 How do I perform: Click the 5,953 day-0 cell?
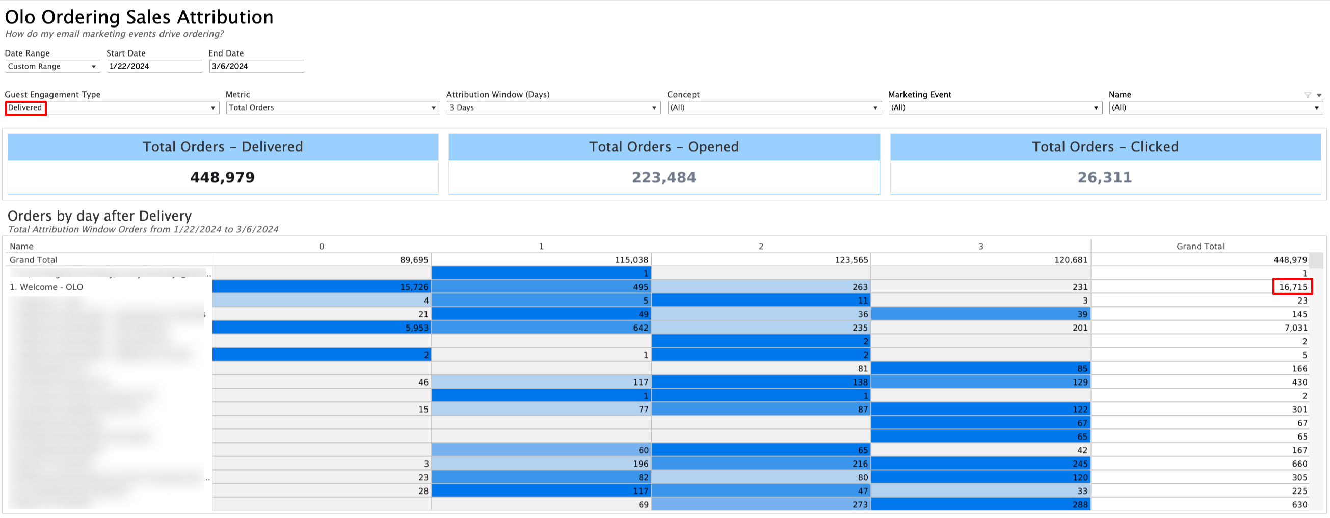point(321,328)
